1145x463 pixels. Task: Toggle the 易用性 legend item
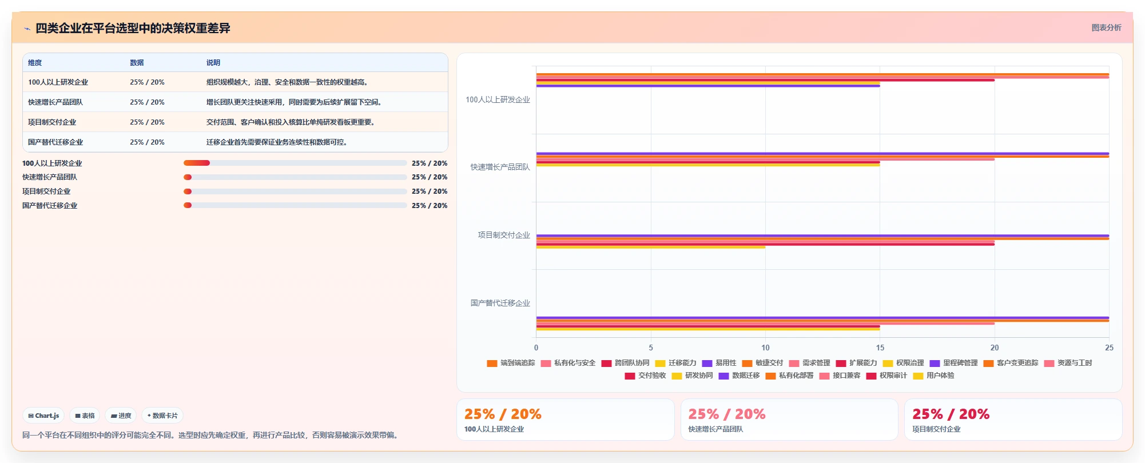719,363
